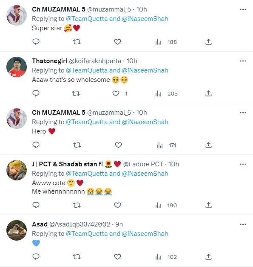The width and height of the screenshot is (253, 267).
Task: Like the "Hero" tweet by Ch MUZAMMAL 5
Action: click(118, 145)
